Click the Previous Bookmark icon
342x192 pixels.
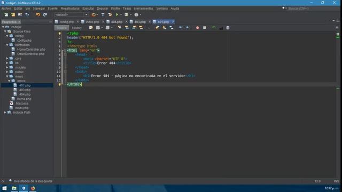[157, 28]
